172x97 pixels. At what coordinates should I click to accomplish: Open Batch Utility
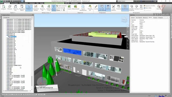[148, 8]
